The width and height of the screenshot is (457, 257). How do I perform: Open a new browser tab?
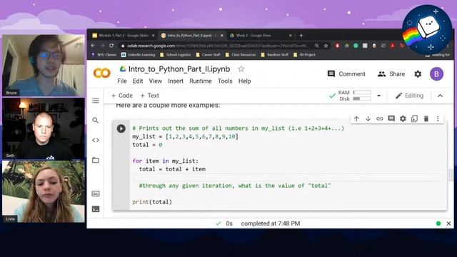(301, 36)
